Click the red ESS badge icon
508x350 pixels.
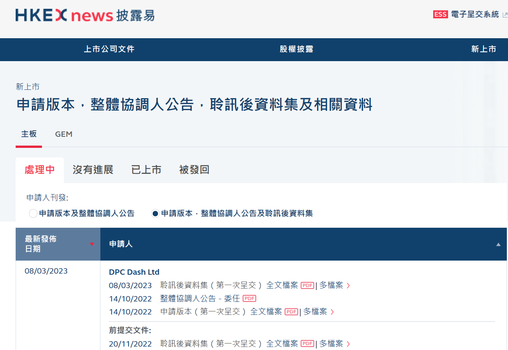[x=440, y=15]
